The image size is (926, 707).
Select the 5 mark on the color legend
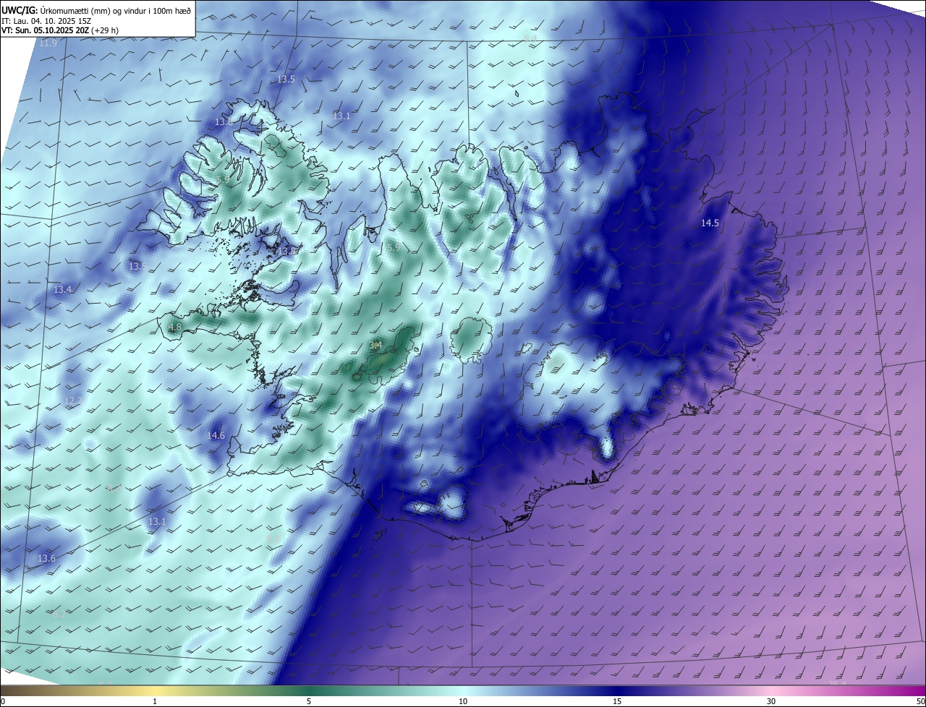[309, 701]
